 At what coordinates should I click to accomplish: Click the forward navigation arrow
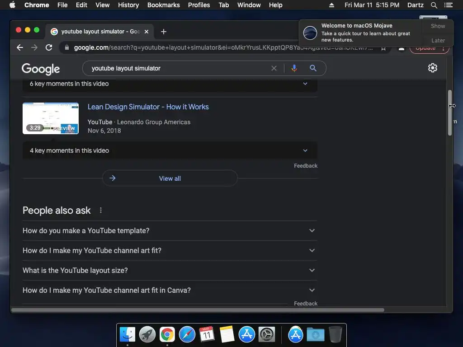tap(34, 47)
